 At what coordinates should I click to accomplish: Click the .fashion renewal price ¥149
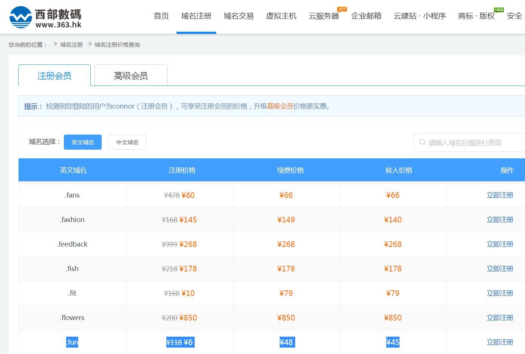click(286, 219)
